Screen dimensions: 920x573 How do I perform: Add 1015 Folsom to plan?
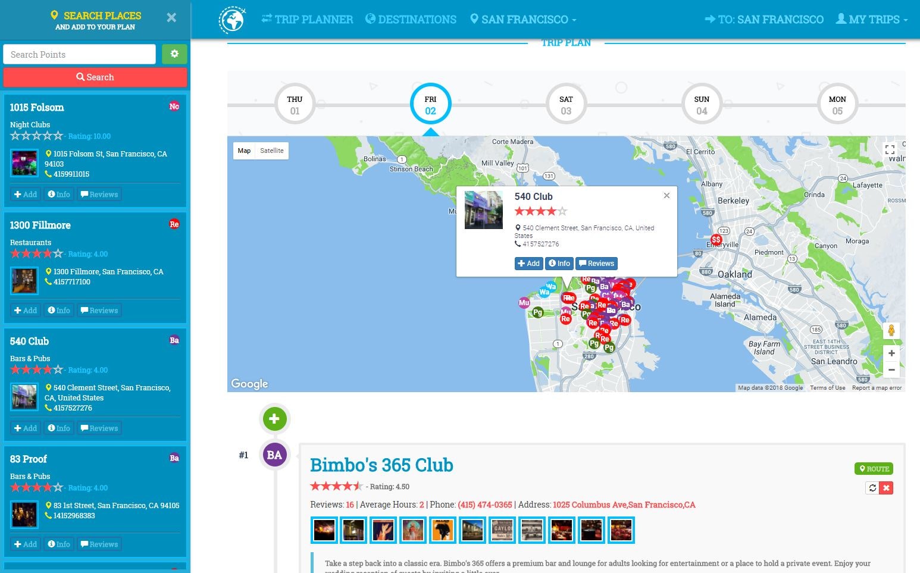pos(26,195)
